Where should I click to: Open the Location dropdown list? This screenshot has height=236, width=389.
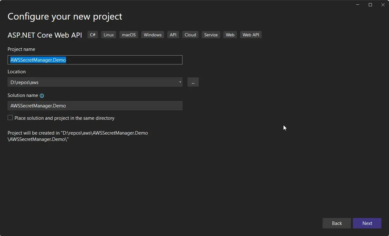click(x=180, y=82)
